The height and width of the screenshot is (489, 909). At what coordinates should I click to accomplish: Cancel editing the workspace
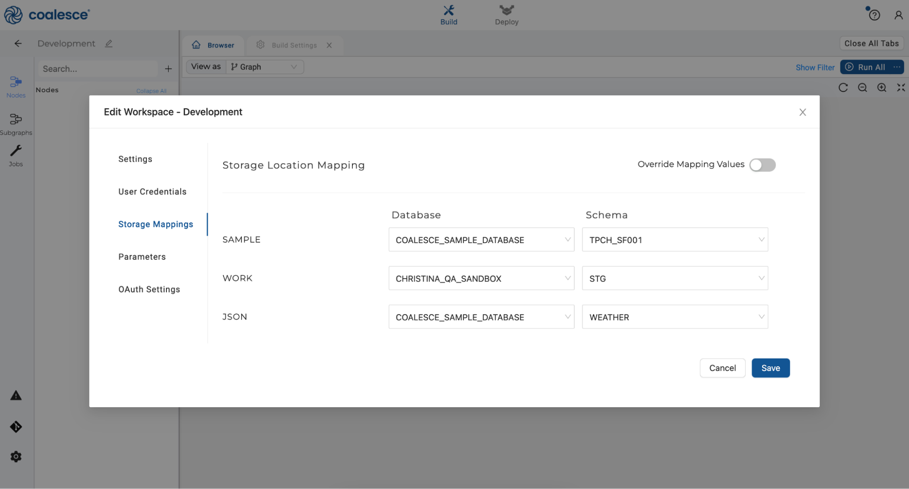pos(722,368)
